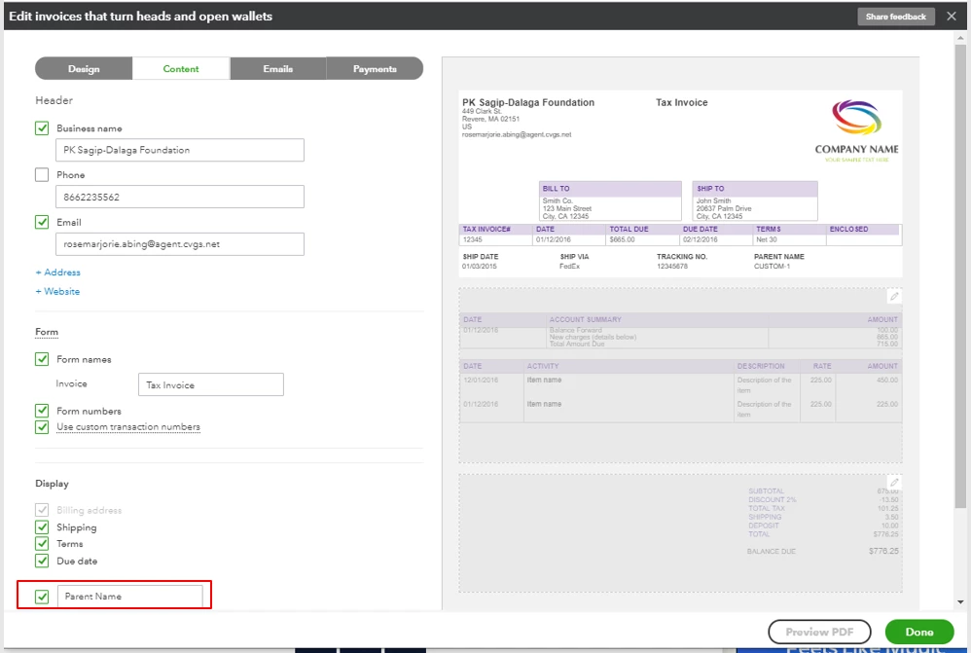Click the ACCOUNT SUMMARY column header
The image size is (971, 653).
(585, 319)
